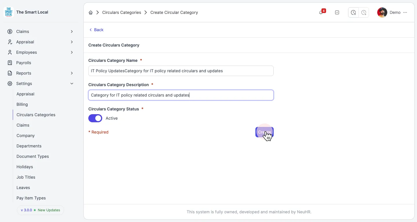This screenshot has height=222, width=417.
Task: Open the home breadcrumb icon
Action: [x=91, y=12]
